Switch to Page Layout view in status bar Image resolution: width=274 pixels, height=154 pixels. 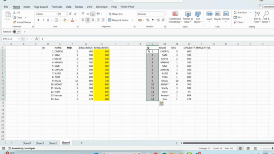248,148
